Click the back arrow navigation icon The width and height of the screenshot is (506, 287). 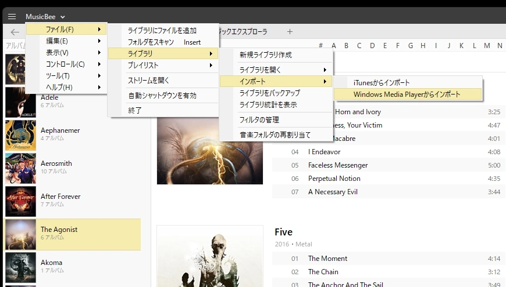tap(15, 32)
